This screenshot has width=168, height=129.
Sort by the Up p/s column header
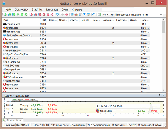tap(85, 20)
